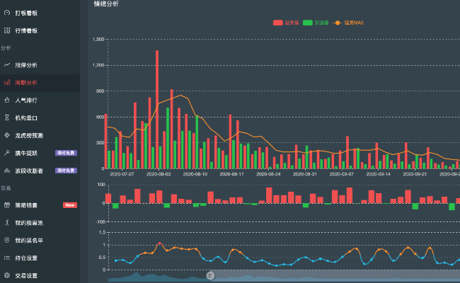Viewport: 460px width, 283px height.
Task: Click the 2020-09-14 date axis label
Action: coord(378,174)
